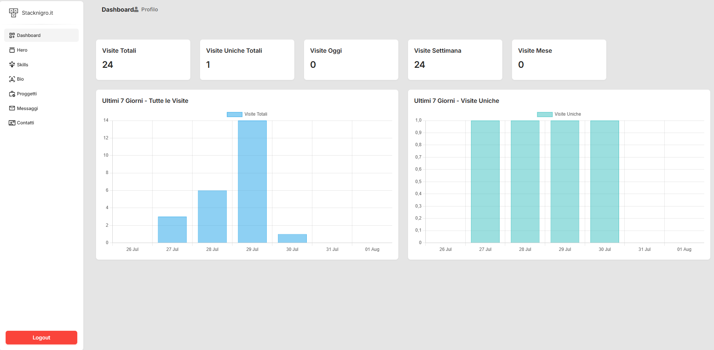Click the Stacknigro.it logo icon

14,13
